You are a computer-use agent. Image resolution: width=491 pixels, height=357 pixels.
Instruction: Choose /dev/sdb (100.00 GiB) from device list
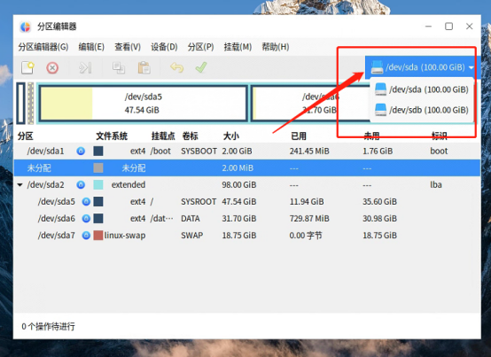[x=422, y=110]
